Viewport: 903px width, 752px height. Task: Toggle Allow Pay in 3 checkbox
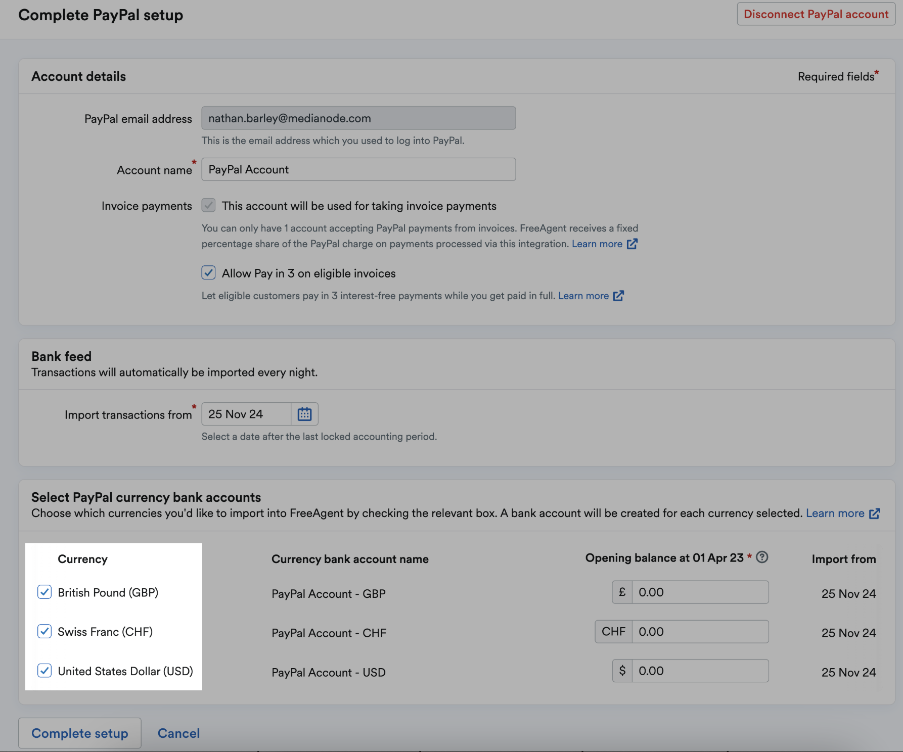click(x=208, y=273)
